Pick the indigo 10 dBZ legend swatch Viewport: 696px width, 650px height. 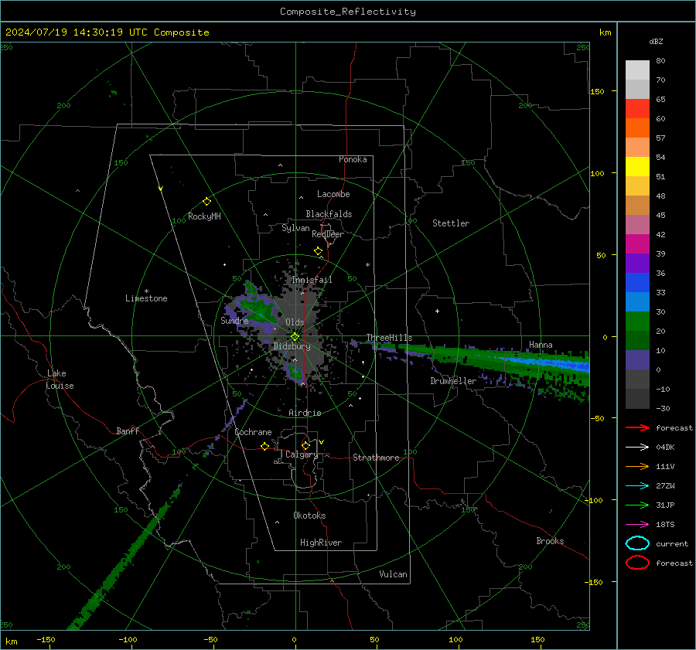point(637,360)
